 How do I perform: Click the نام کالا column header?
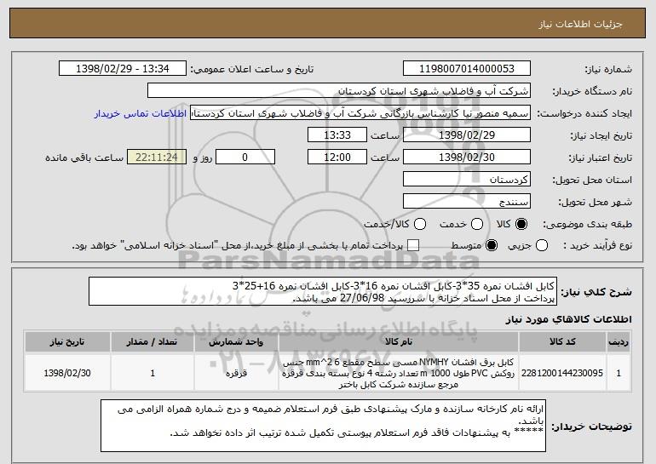click(x=399, y=342)
